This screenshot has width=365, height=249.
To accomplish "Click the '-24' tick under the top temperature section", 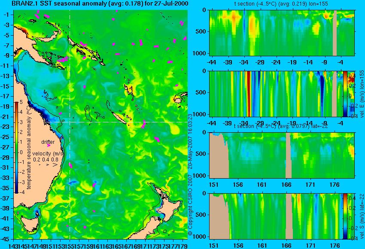I will point(276,62).
